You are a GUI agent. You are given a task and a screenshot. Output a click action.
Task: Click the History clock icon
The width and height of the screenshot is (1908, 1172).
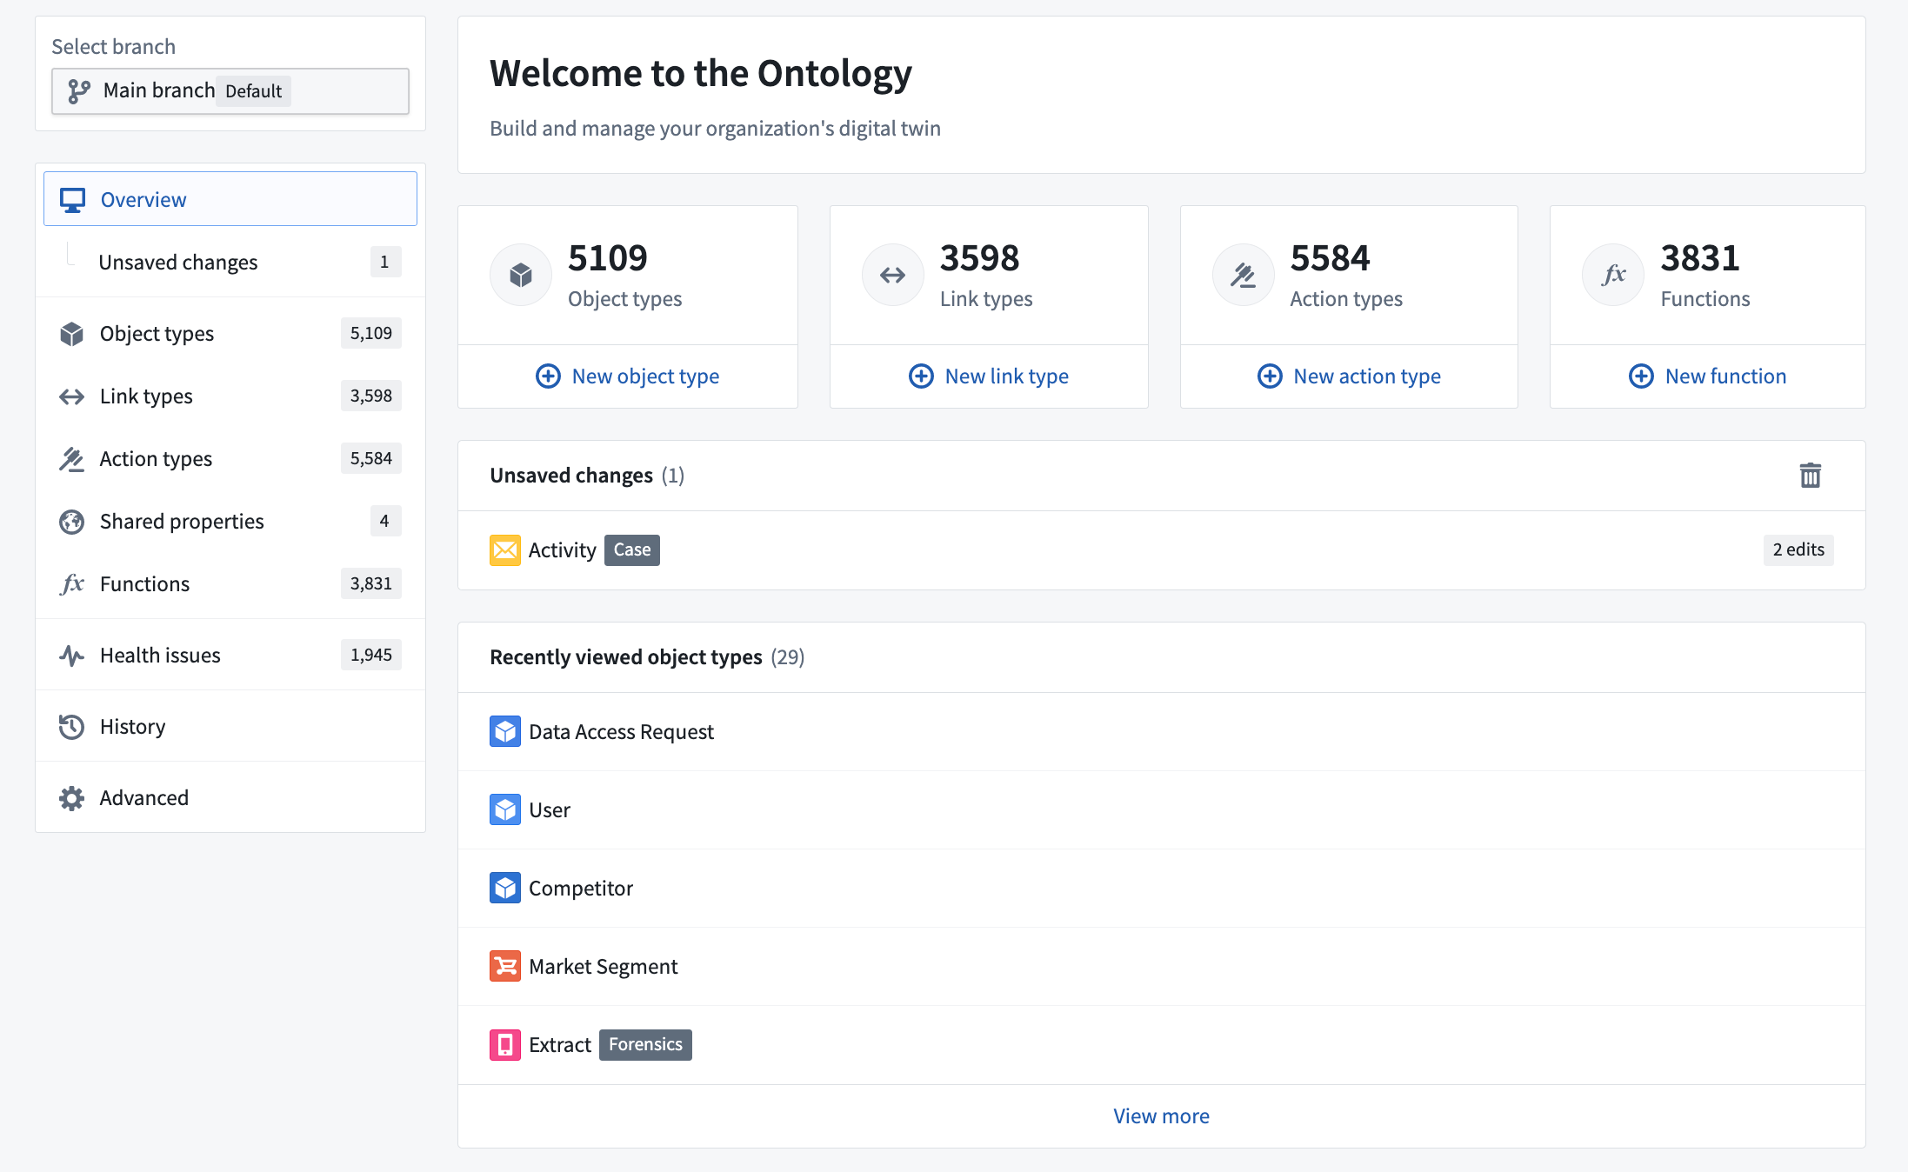(x=74, y=725)
